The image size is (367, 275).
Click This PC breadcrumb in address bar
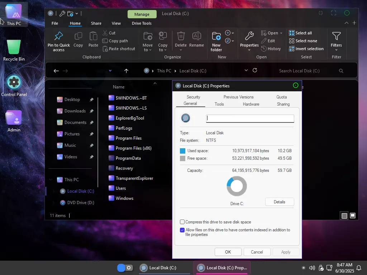[x=164, y=71]
